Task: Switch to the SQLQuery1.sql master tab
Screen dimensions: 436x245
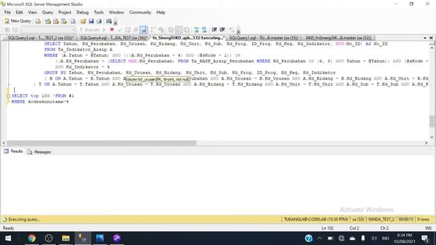Action: click(x=264, y=38)
